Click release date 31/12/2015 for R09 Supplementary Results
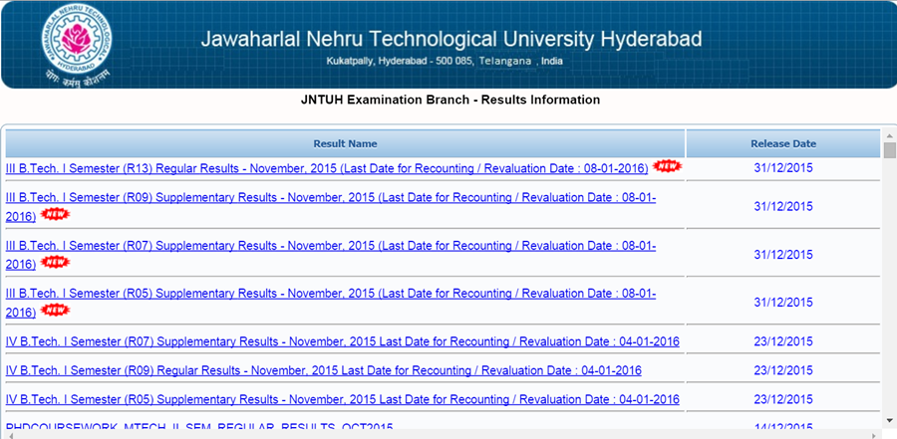The image size is (897, 439). pos(783,206)
